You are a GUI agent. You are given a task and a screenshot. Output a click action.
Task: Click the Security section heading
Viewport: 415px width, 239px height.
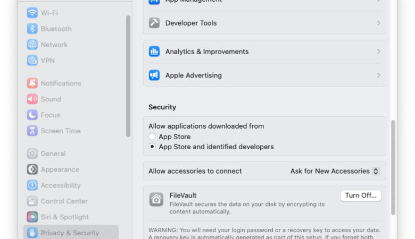[x=162, y=107]
